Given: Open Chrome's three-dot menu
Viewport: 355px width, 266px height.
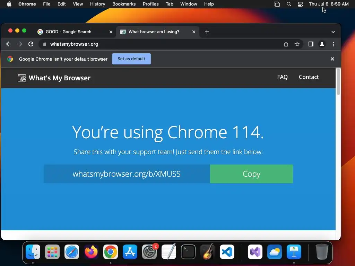Looking at the screenshot, I should click(333, 44).
